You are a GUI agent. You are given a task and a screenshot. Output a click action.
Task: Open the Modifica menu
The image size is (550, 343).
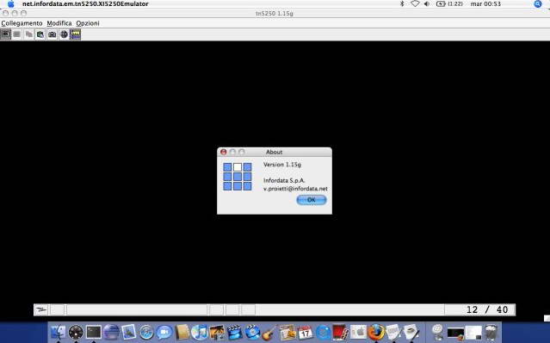[x=59, y=23]
